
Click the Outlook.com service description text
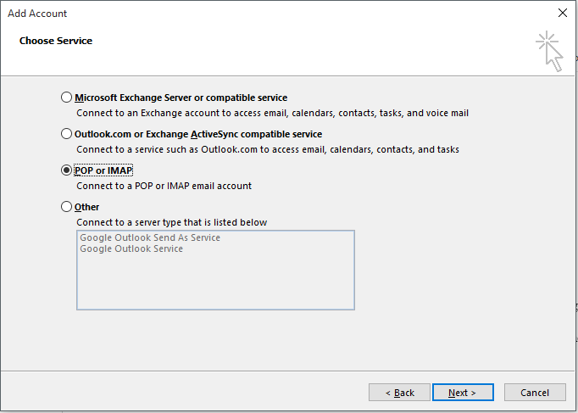268,149
